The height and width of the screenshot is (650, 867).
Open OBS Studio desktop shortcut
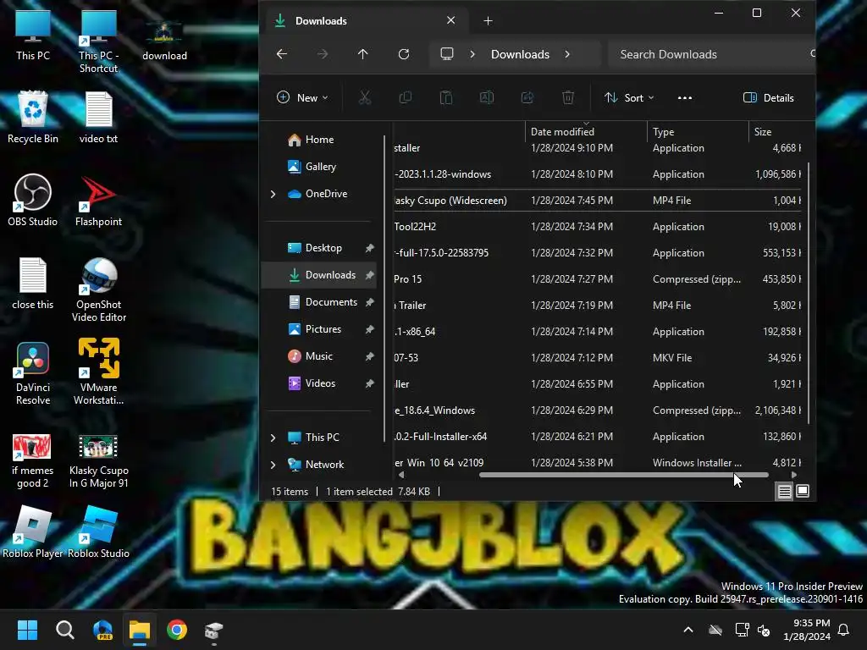[33, 200]
